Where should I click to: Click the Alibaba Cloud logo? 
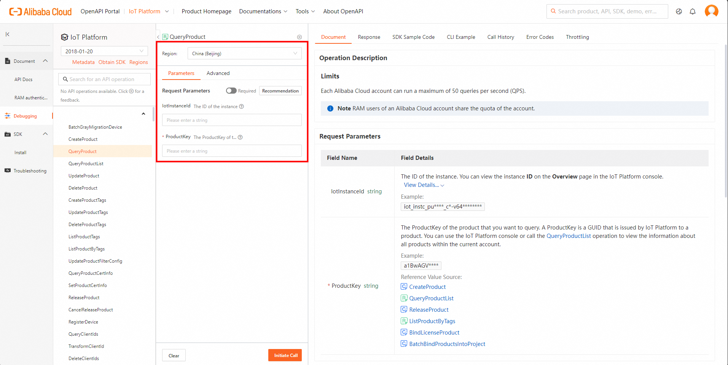coord(40,11)
